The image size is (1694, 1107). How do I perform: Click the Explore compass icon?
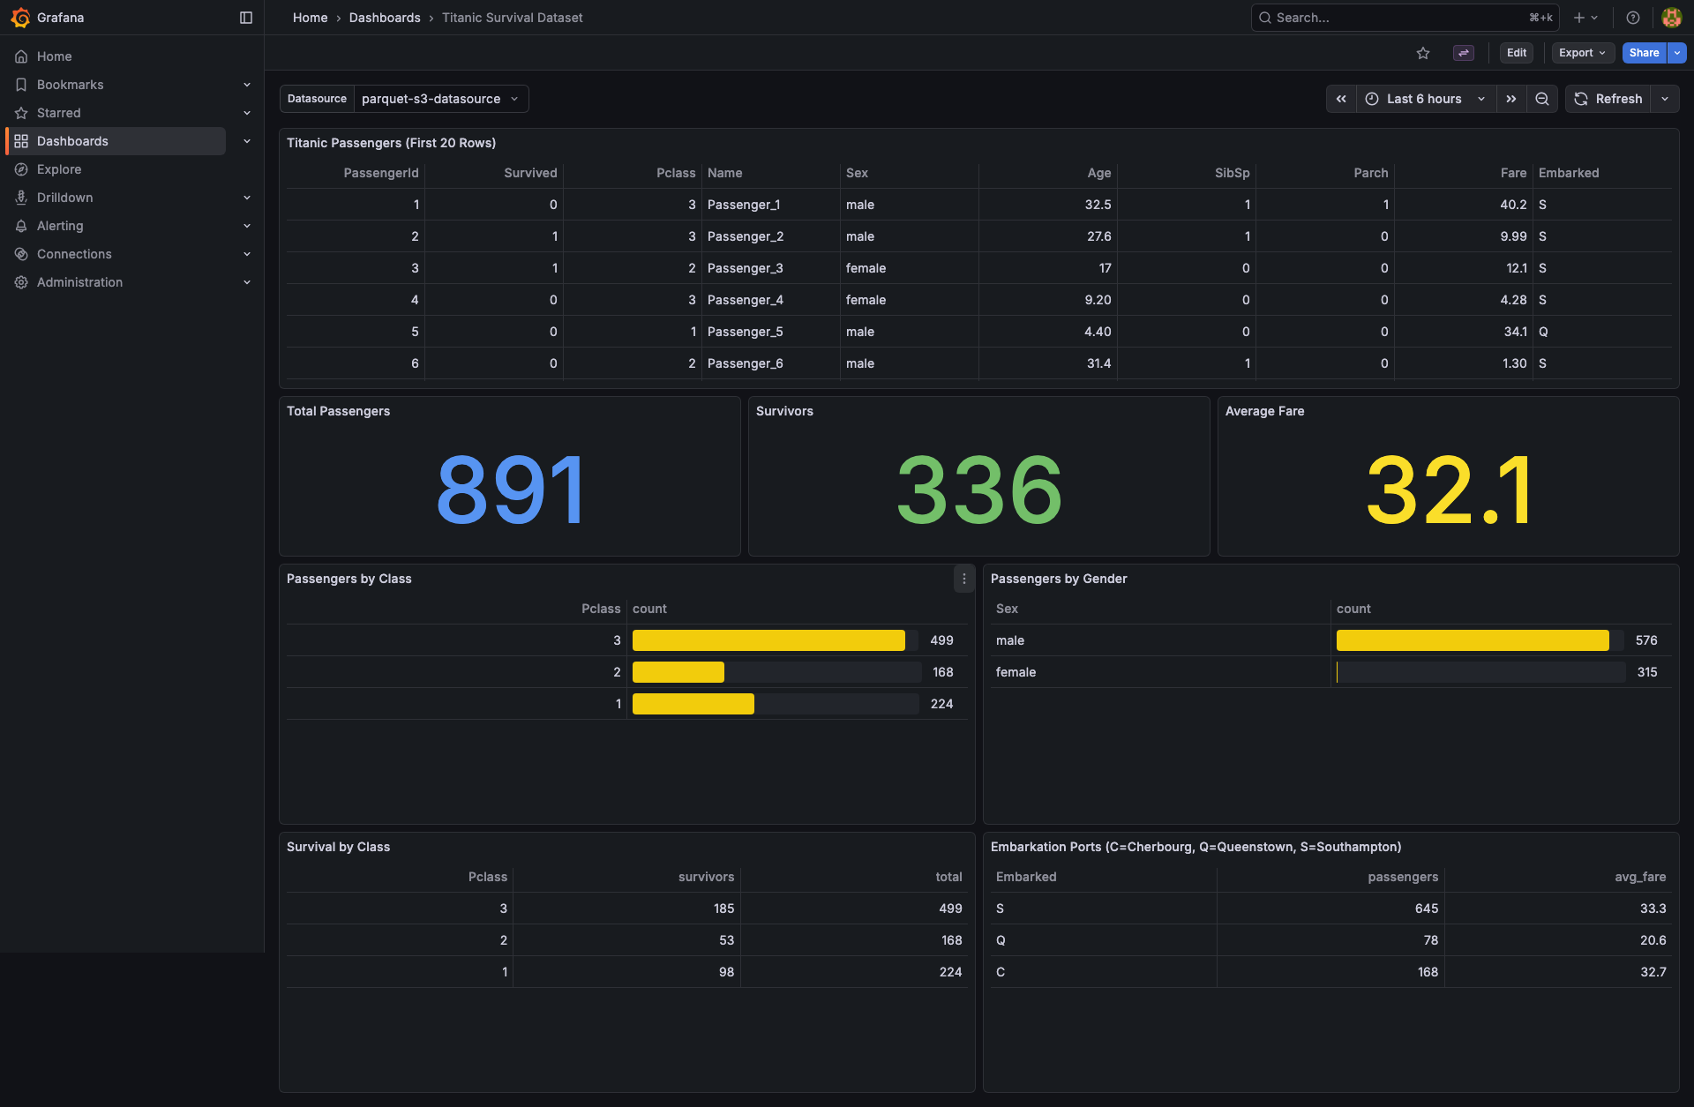tap(21, 169)
